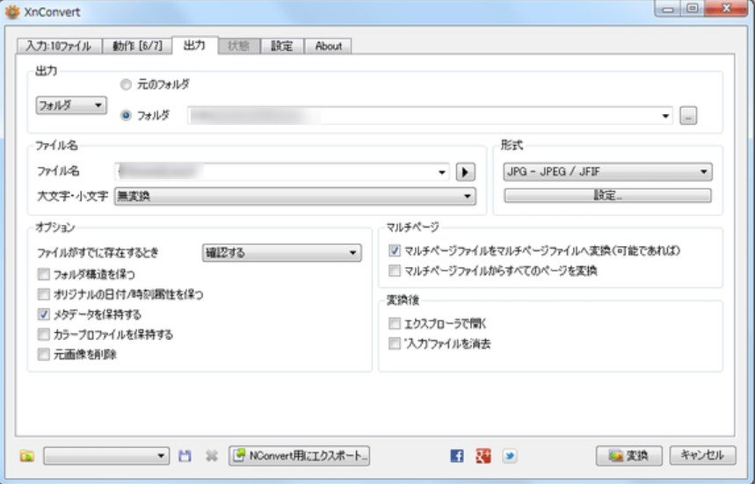The height and width of the screenshot is (484, 755).
Task: Share on Twitter icon
Action: click(510, 456)
